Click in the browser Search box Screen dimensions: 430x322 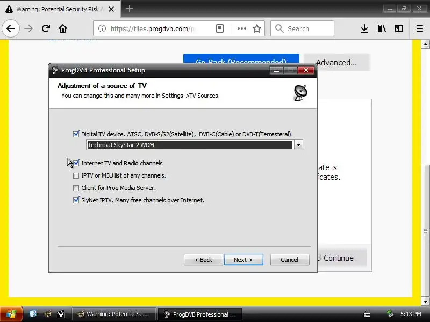302,28
